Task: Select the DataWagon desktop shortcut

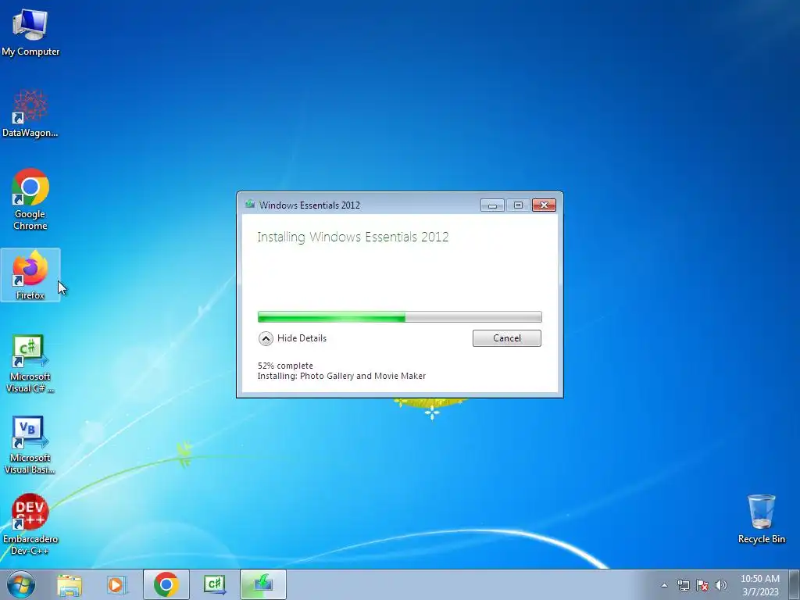Action: [30, 113]
